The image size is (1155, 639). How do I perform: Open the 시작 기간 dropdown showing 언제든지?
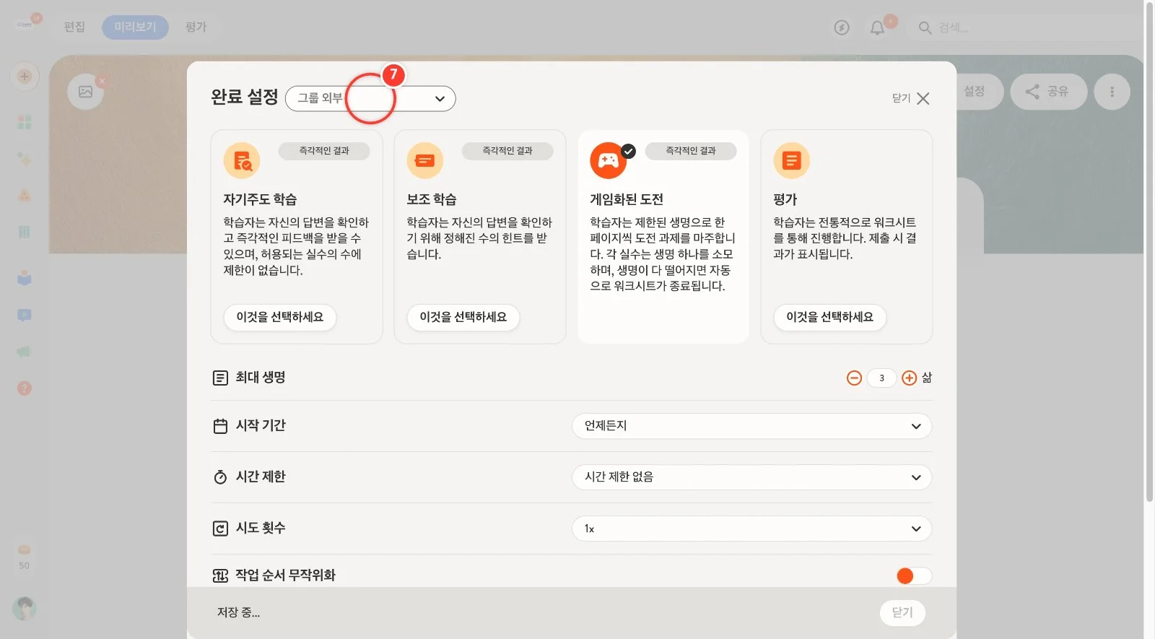coord(751,426)
